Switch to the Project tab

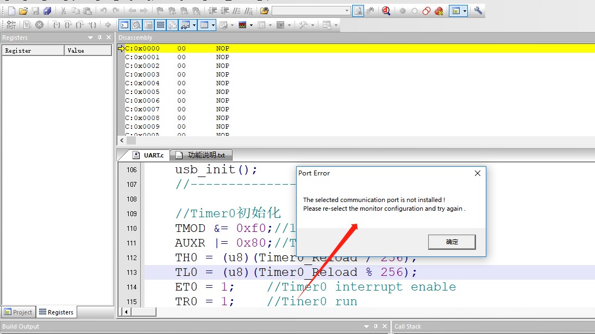point(18,312)
